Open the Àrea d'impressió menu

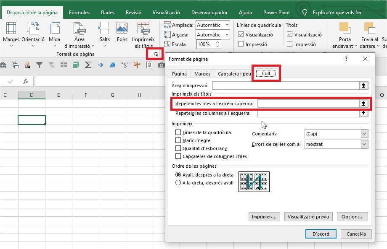[79, 35]
